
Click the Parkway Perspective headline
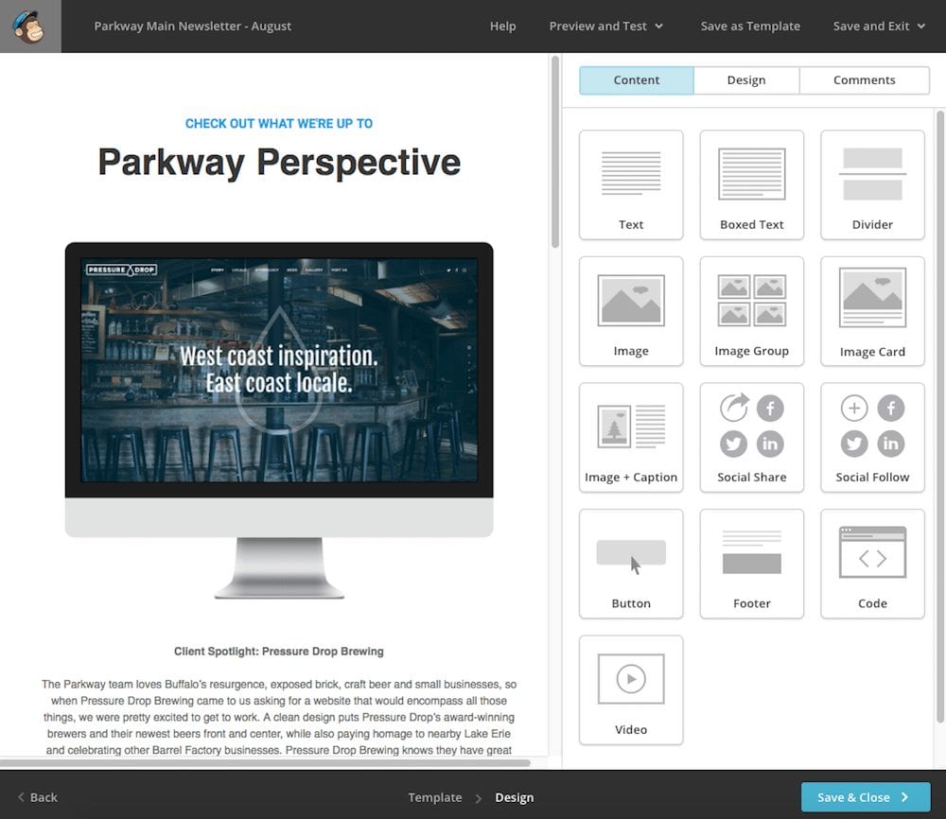[279, 163]
